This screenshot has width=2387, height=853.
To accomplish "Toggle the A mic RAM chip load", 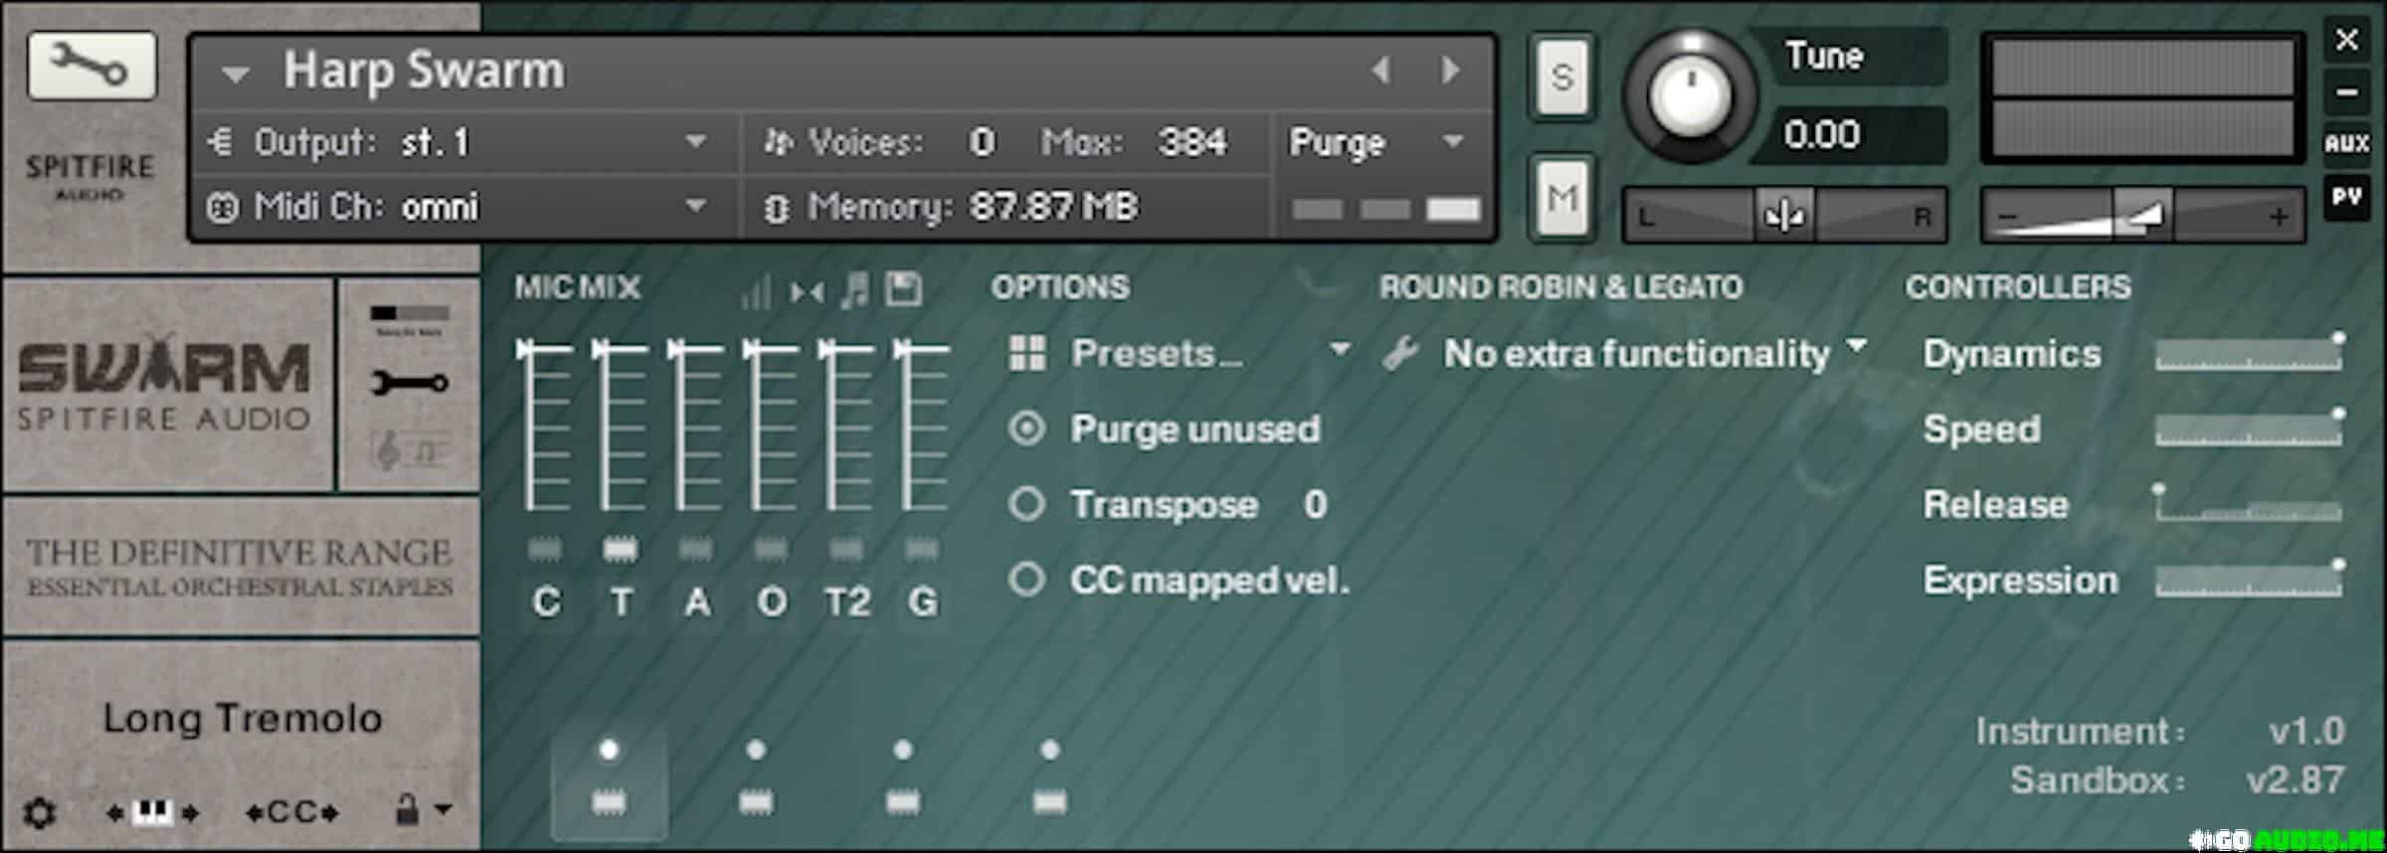I will point(695,549).
